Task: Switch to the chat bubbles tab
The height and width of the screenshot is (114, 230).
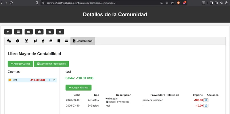Action: (9, 41)
